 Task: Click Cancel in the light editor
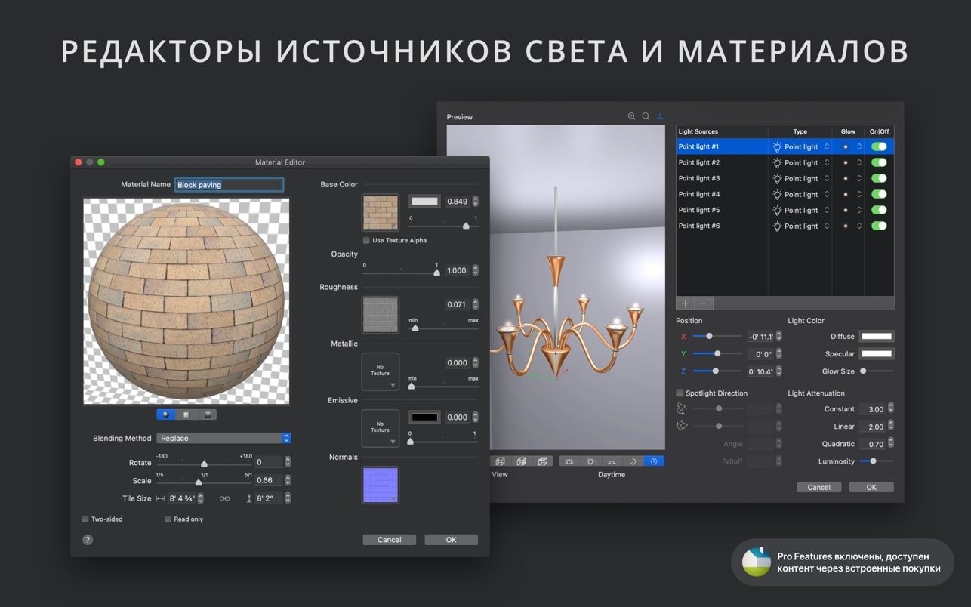[x=818, y=488]
